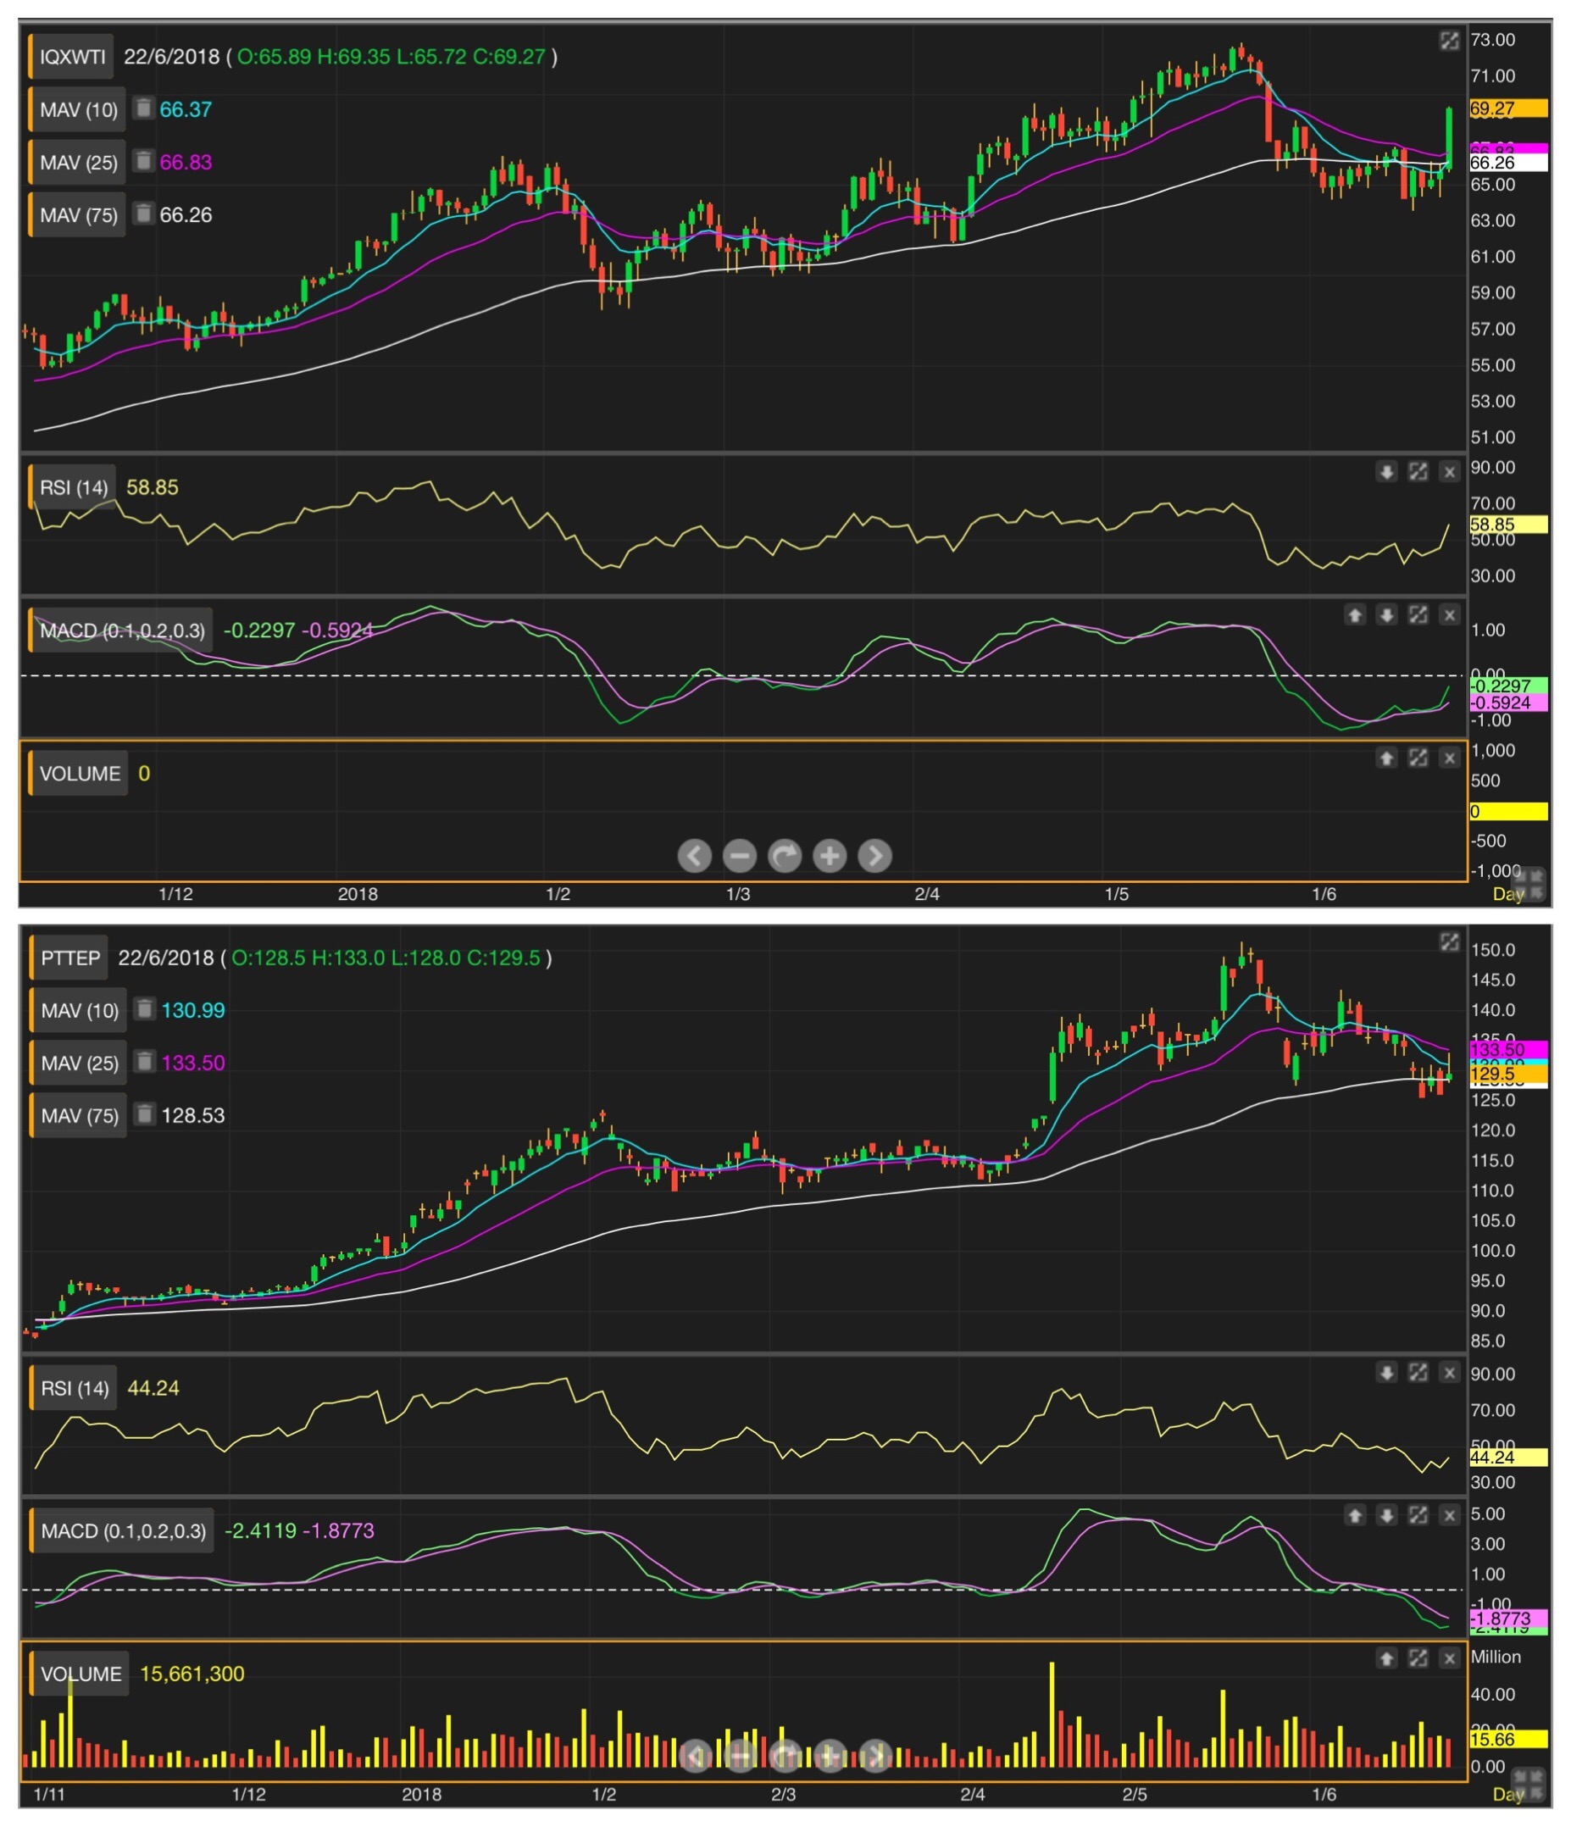Move the PTTEP RSI panel down
Screen dimensions: 1571x1827
[1386, 1372]
